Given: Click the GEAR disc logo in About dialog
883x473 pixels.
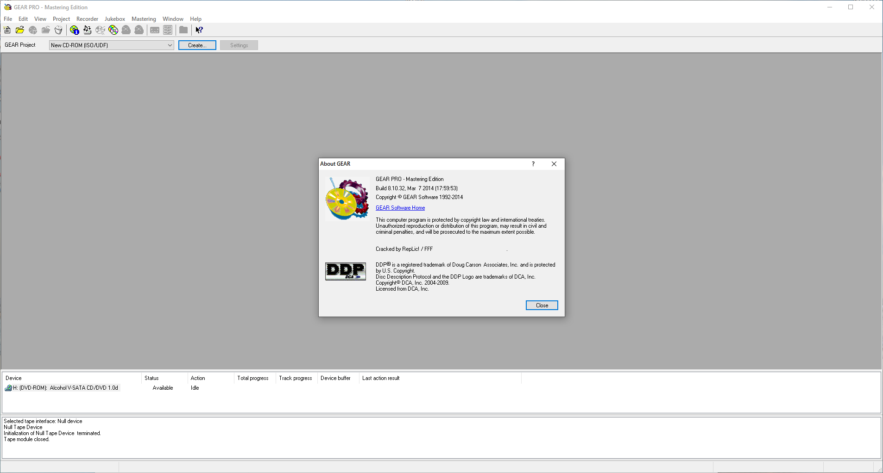Looking at the screenshot, I should click(347, 198).
